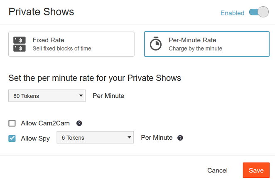Image resolution: width=275 pixels, height=182 pixels.
Task: Open the 6 Tokens spy rate dropdown
Action: point(95,138)
